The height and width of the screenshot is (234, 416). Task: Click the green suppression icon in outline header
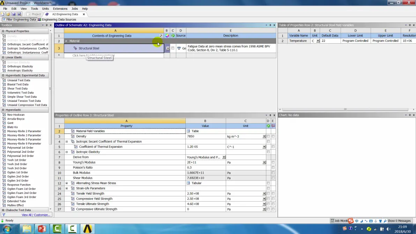click(173, 36)
